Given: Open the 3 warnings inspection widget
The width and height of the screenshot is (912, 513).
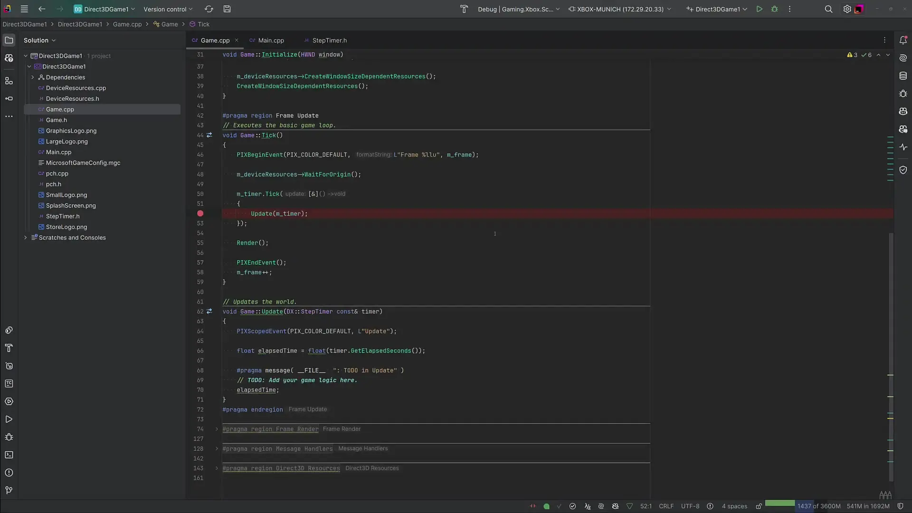Looking at the screenshot, I should (x=852, y=55).
